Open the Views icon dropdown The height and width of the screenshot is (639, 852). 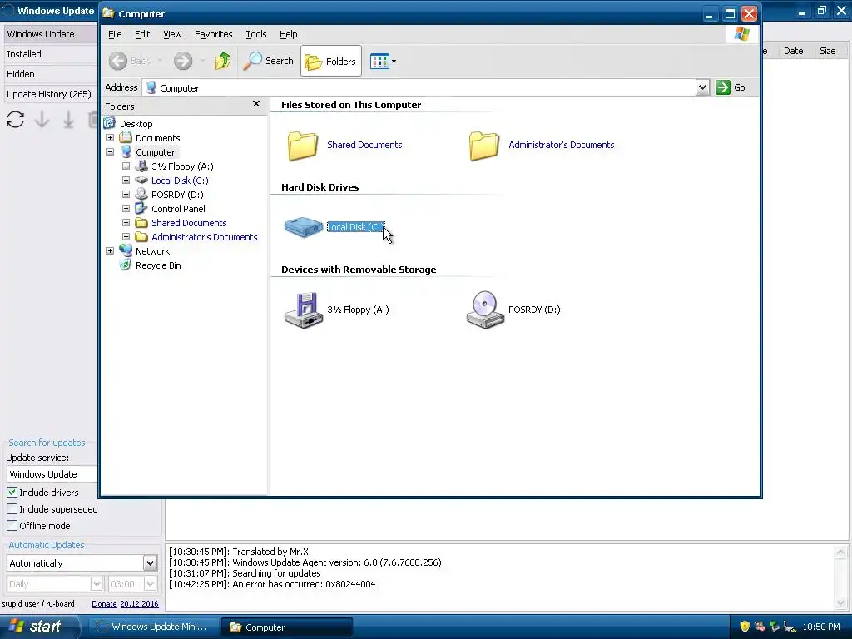coord(383,61)
